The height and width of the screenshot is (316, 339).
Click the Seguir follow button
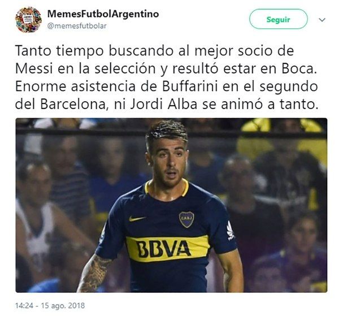[x=278, y=19]
